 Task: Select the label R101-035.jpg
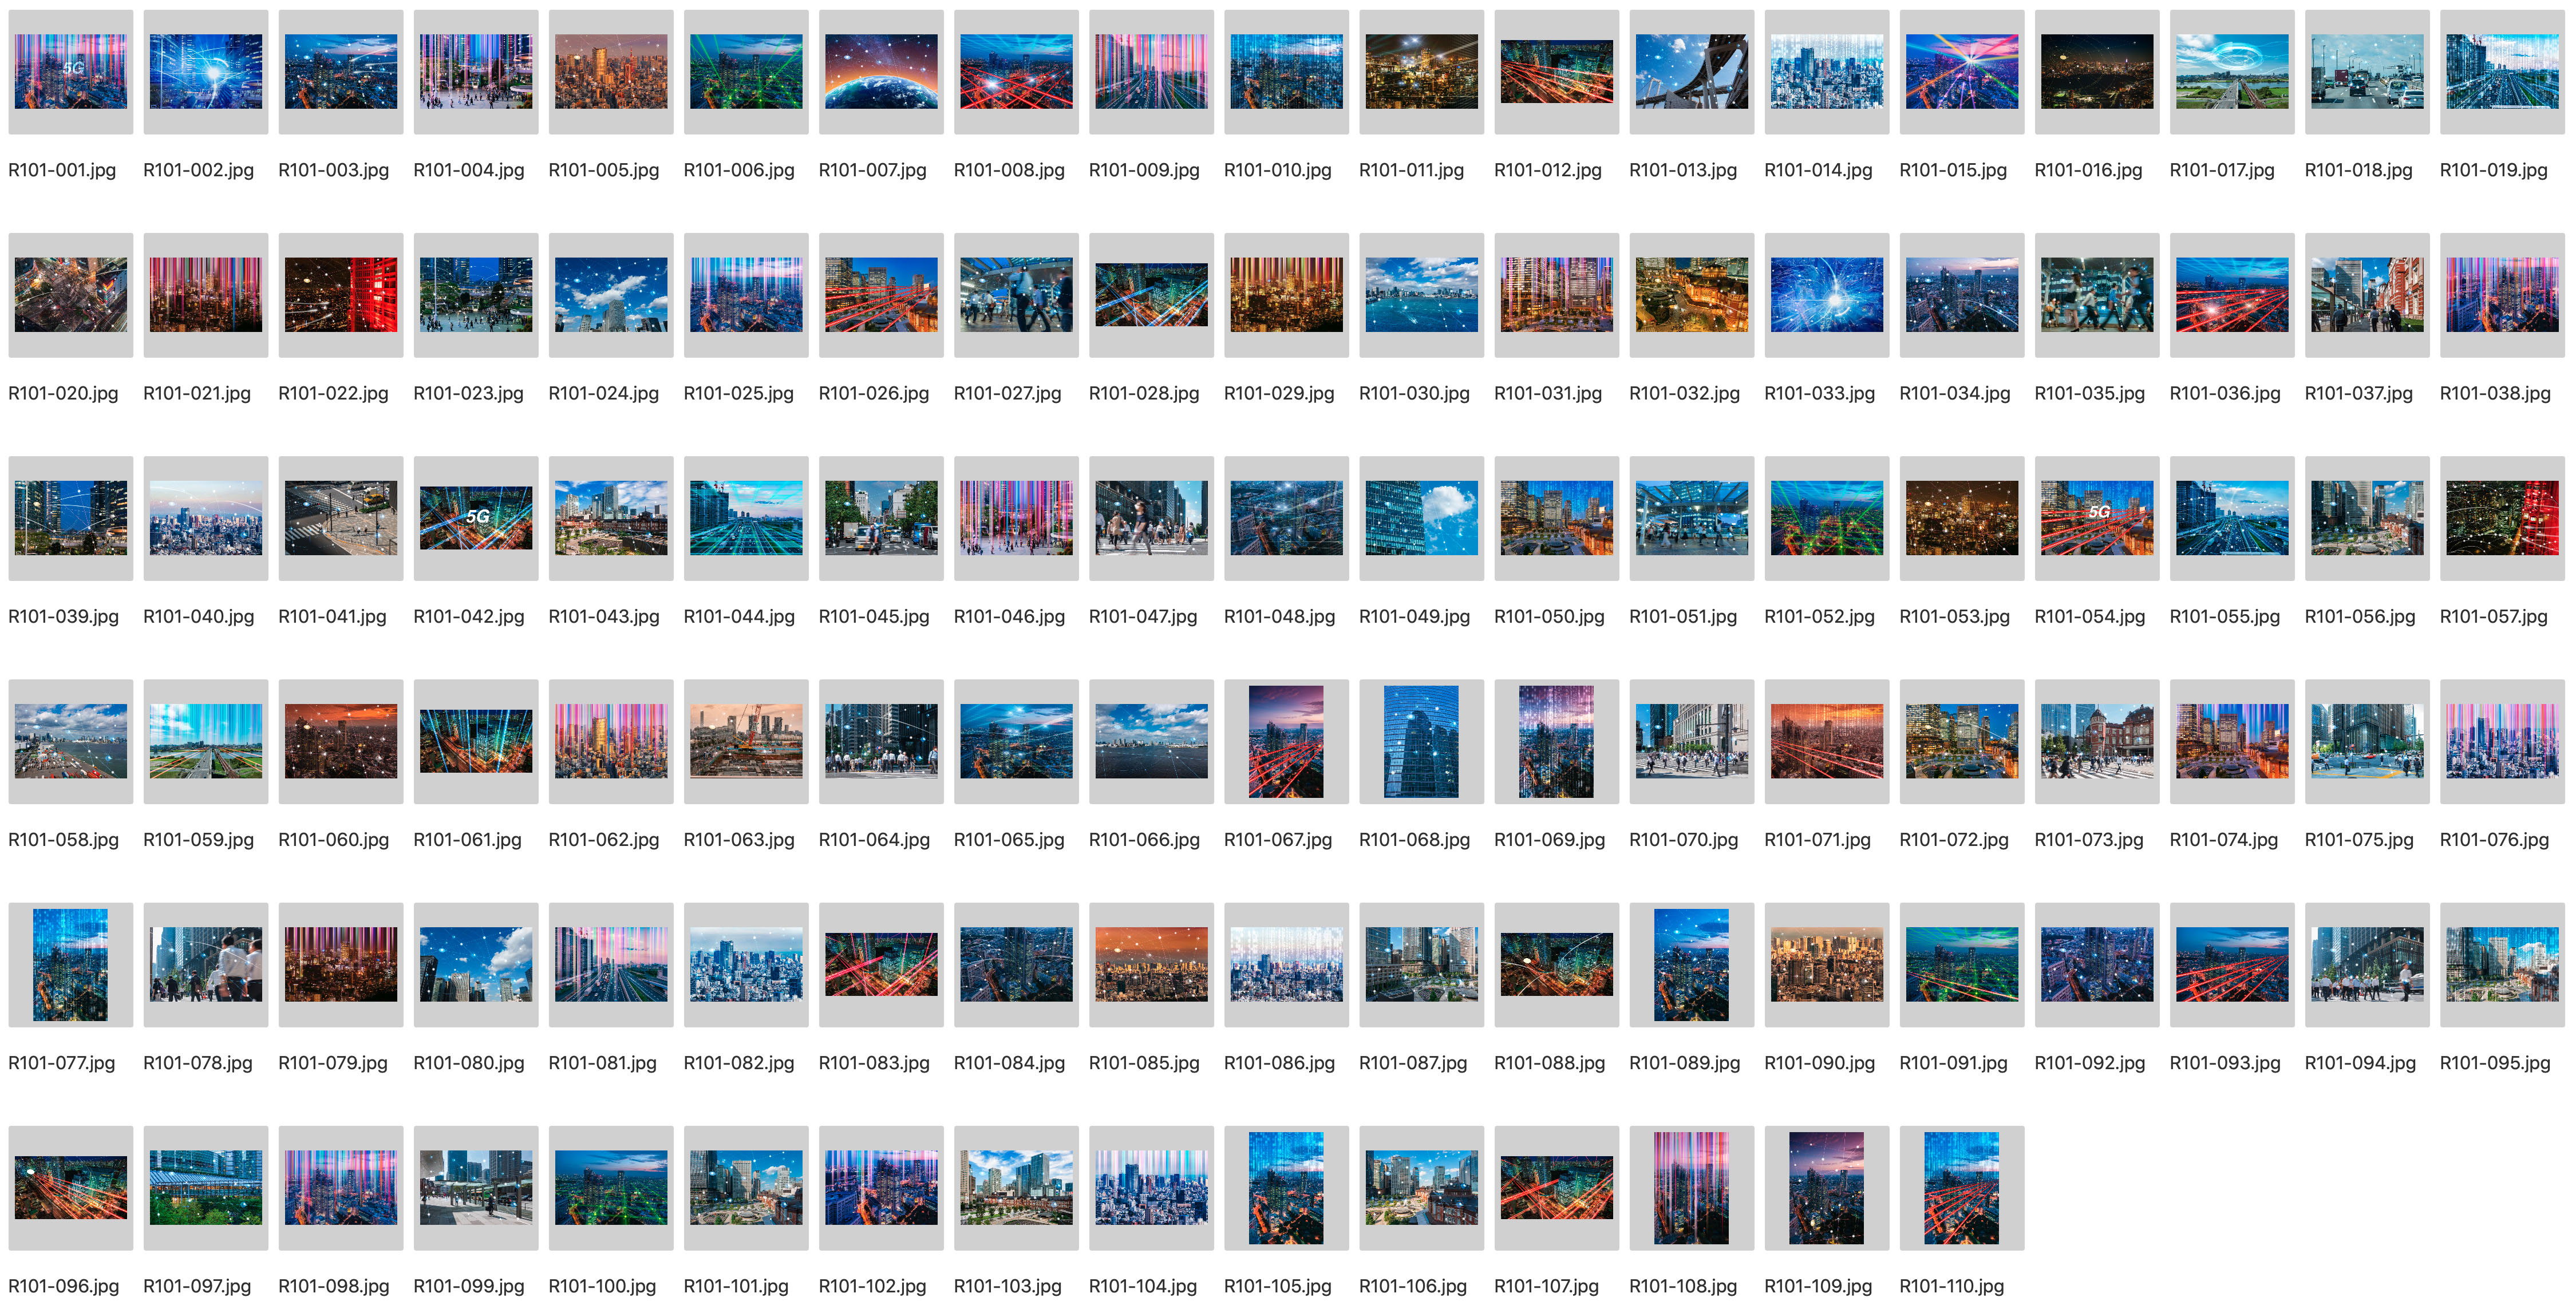pos(2090,393)
